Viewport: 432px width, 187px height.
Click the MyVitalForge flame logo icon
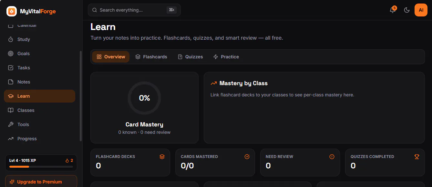click(x=12, y=11)
